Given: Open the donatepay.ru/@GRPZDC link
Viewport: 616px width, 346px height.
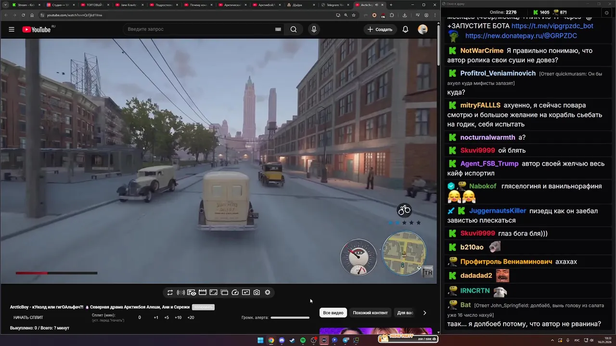Looking at the screenshot, I should [x=521, y=36].
